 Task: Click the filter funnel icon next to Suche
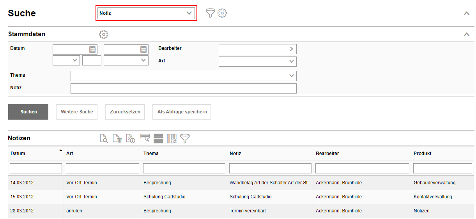(x=210, y=13)
